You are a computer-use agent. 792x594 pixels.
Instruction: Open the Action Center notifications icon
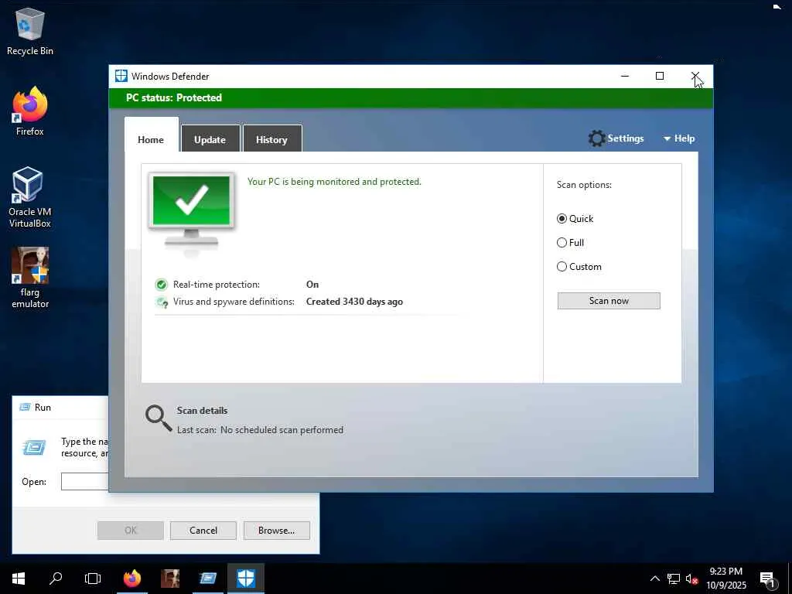pyautogui.click(x=768, y=580)
